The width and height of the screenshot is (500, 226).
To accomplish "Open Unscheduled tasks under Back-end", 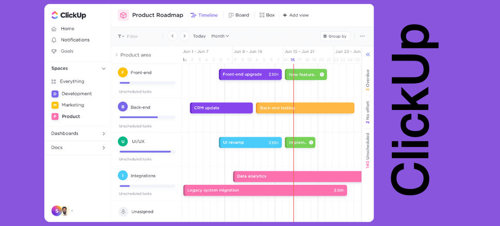I will (135, 126).
